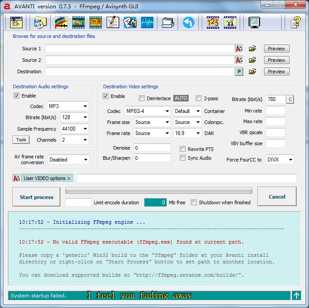Click the User VIDEO options toggle

48,178
